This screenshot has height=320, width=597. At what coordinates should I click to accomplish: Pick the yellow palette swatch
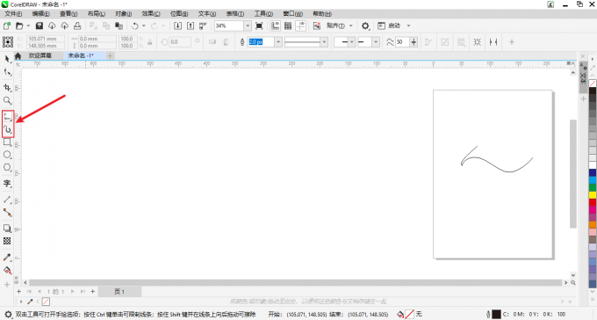click(x=593, y=195)
